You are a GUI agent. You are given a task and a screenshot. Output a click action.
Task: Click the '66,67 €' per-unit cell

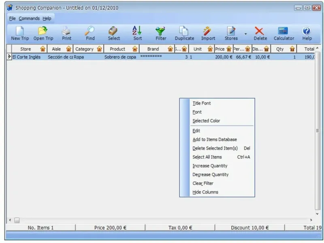click(x=243, y=57)
